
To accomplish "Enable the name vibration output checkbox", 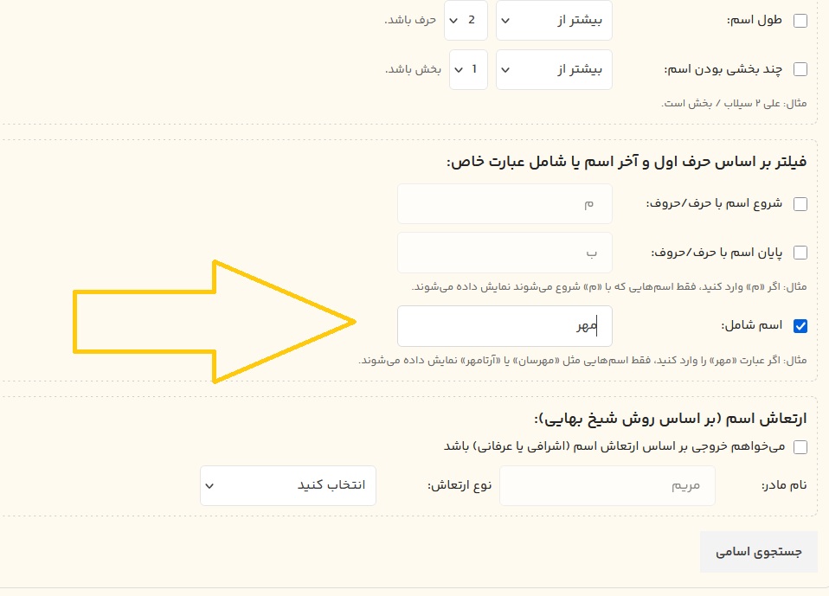I will click(800, 447).
